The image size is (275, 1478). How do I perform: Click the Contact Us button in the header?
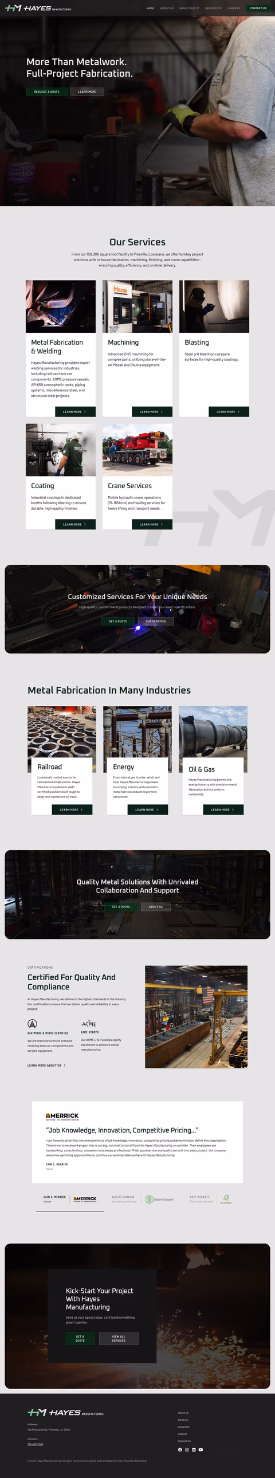[x=258, y=9]
